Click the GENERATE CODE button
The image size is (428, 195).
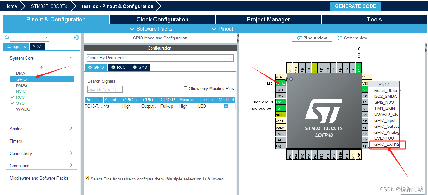click(x=355, y=6)
